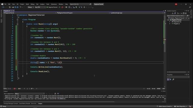Click the Visual Studio logo icon
This screenshot has height=108, width=193.
click(x=2, y=4)
